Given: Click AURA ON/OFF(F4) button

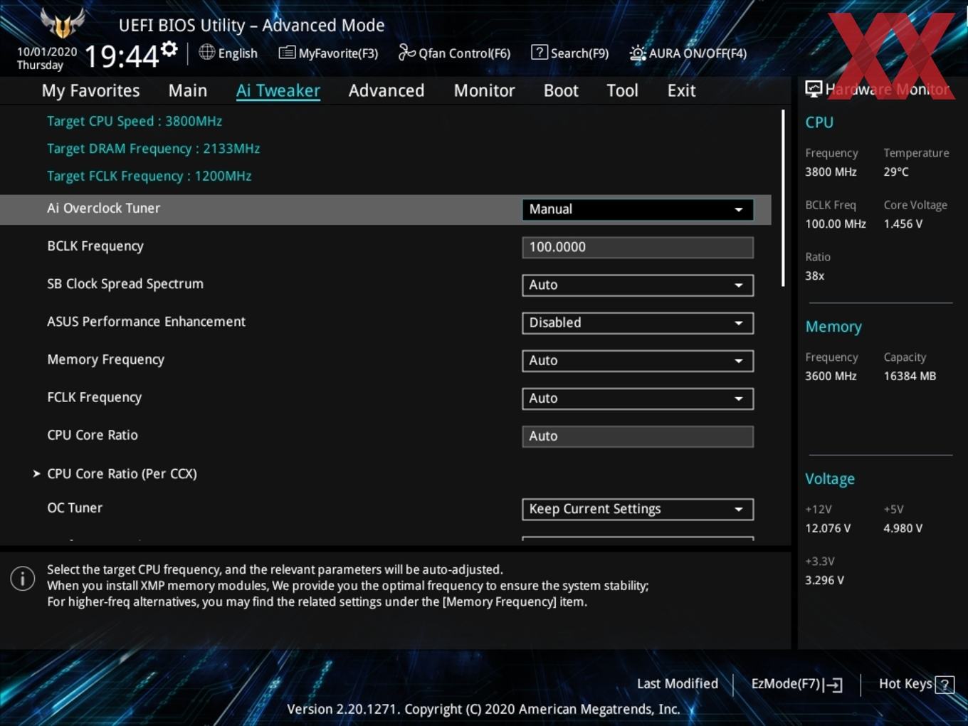Looking at the screenshot, I should pyautogui.click(x=688, y=53).
